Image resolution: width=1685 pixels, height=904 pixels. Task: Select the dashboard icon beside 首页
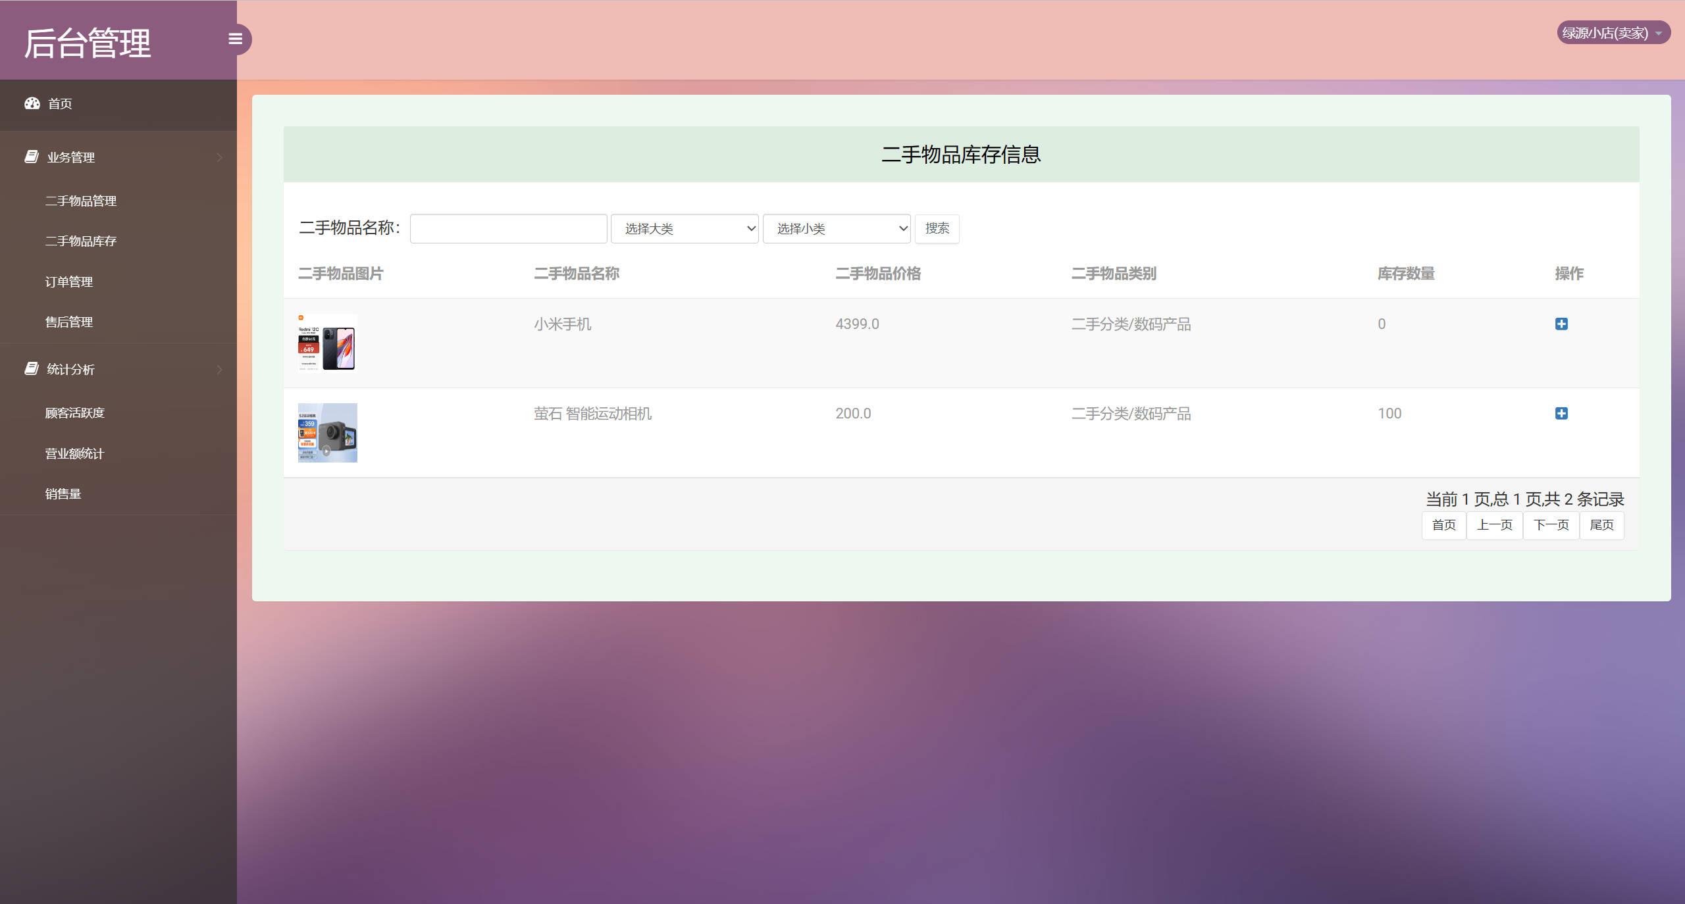pyautogui.click(x=32, y=103)
